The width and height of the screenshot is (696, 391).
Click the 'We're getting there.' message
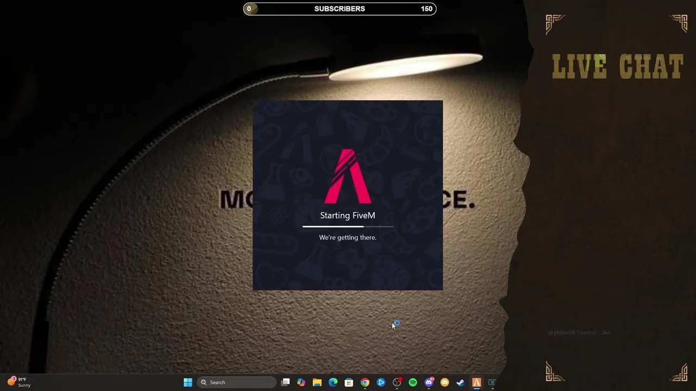click(x=347, y=237)
